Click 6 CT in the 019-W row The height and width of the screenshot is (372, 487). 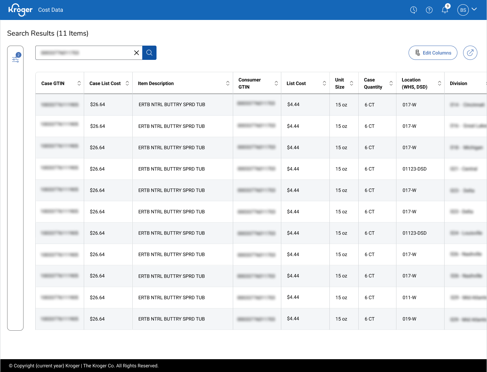(x=370, y=319)
